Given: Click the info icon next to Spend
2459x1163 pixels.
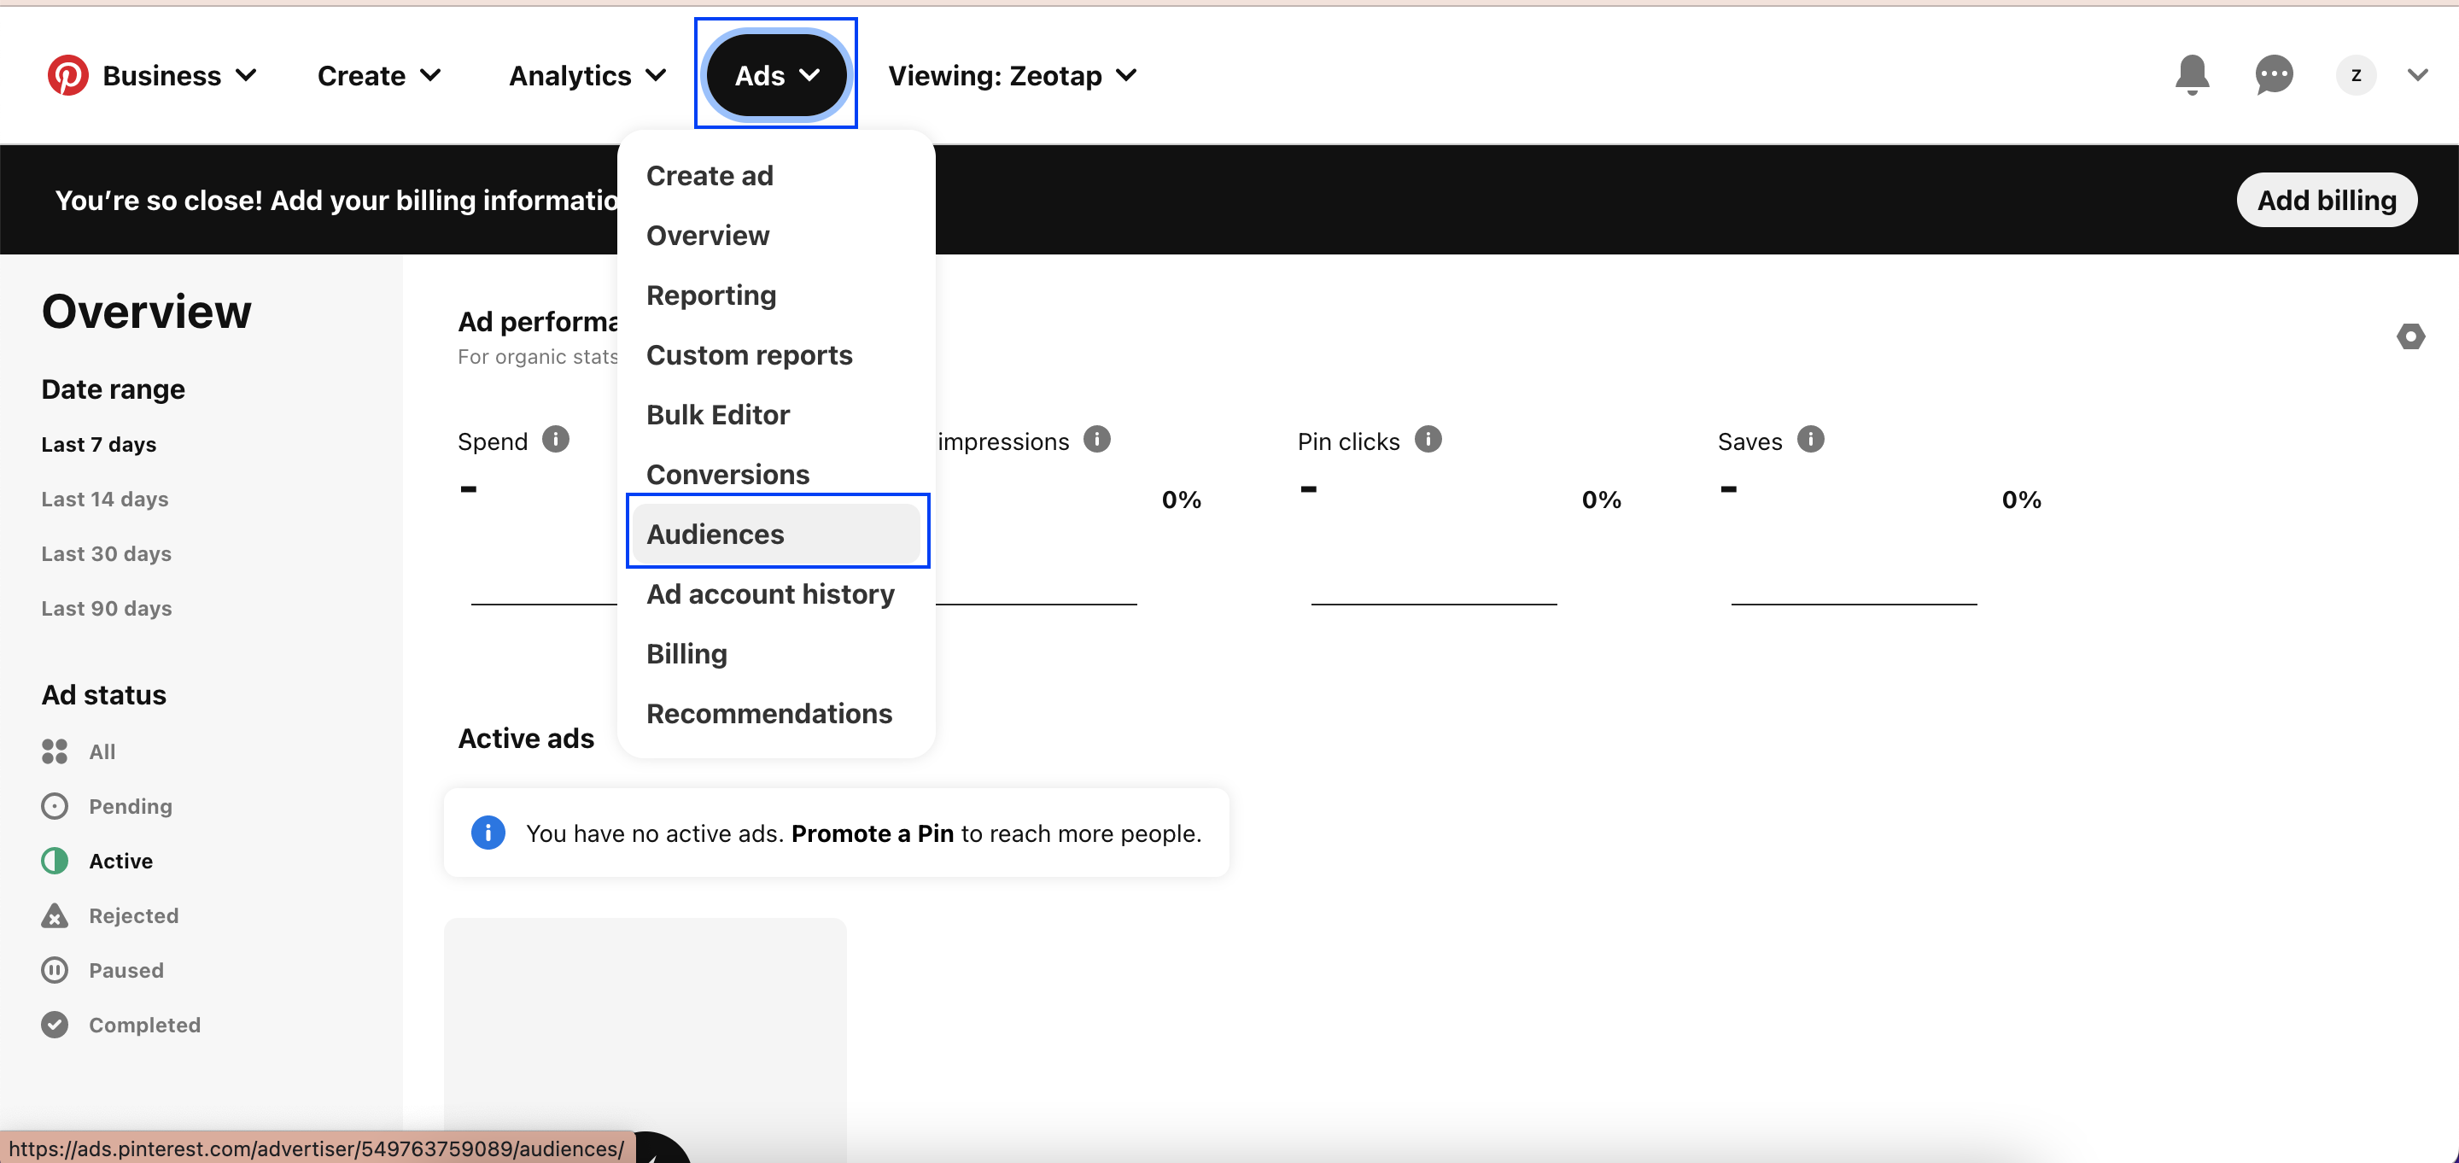Looking at the screenshot, I should (x=556, y=439).
